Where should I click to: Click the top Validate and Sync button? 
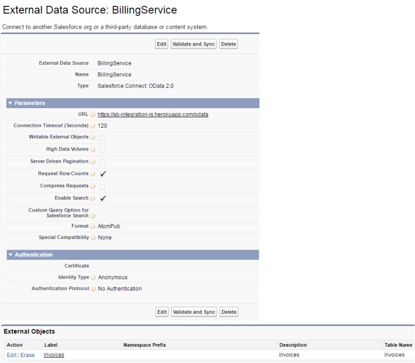(x=193, y=44)
